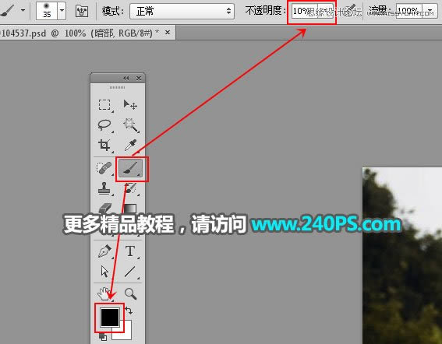Select the Hand tool
442x344 pixels.
point(104,293)
